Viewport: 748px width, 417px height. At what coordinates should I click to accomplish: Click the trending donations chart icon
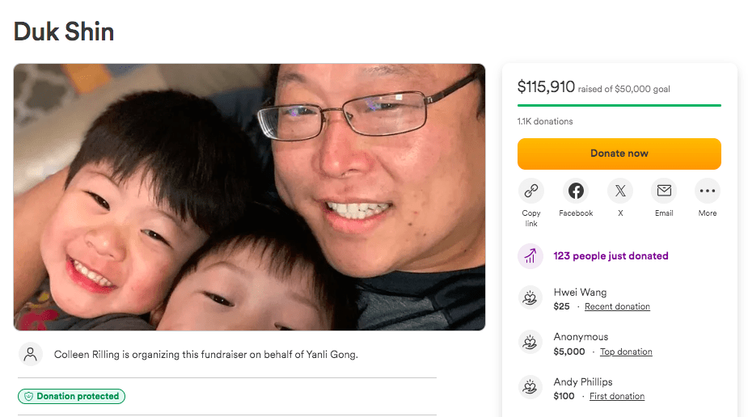(x=530, y=256)
